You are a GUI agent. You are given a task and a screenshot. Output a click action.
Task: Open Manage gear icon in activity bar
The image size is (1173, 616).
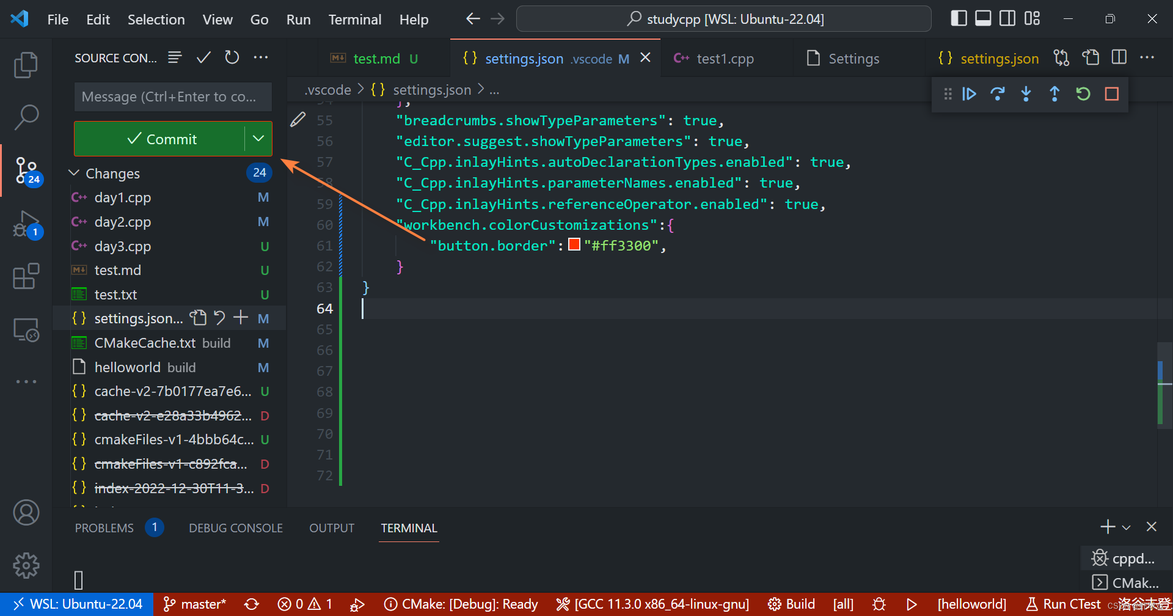point(26,566)
